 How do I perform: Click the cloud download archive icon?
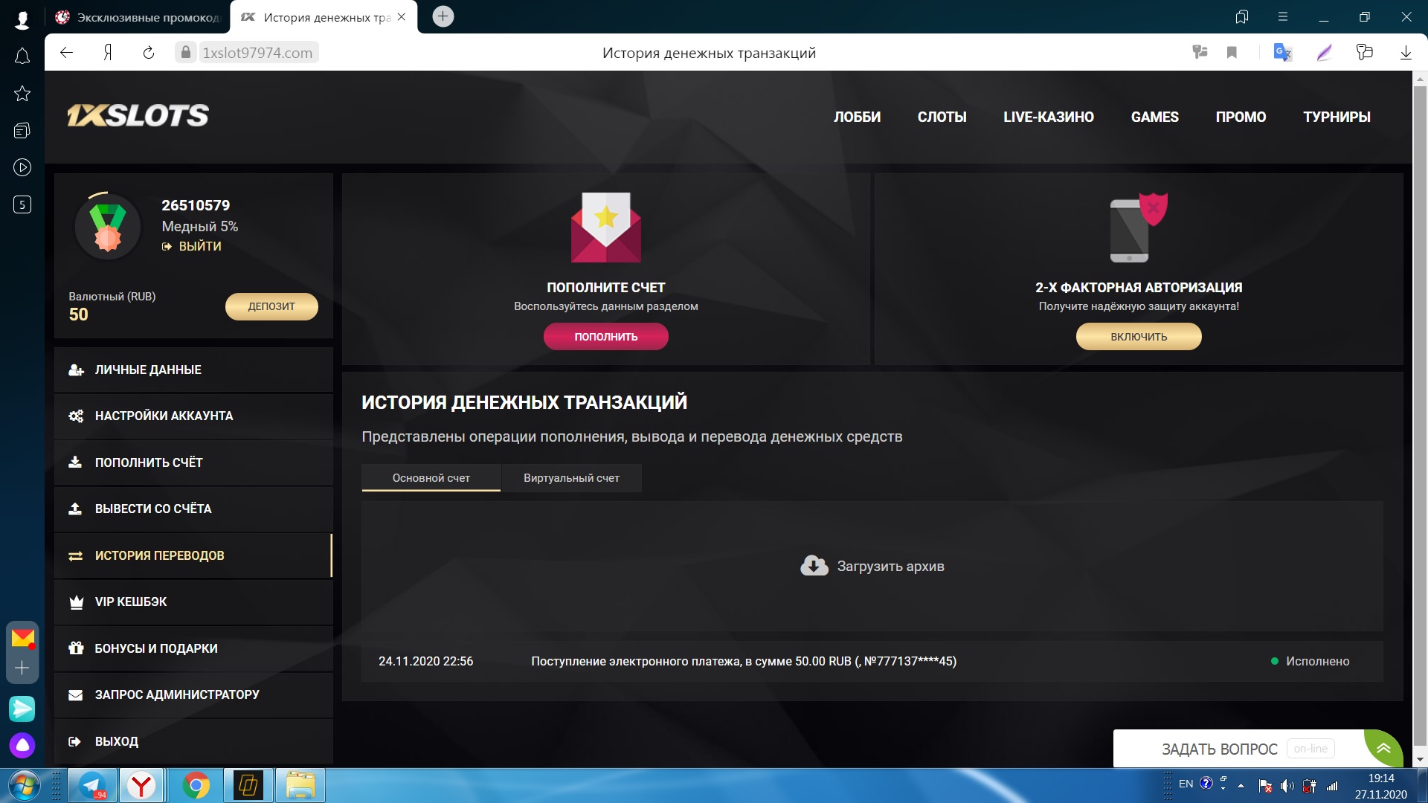pyautogui.click(x=814, y=566)
